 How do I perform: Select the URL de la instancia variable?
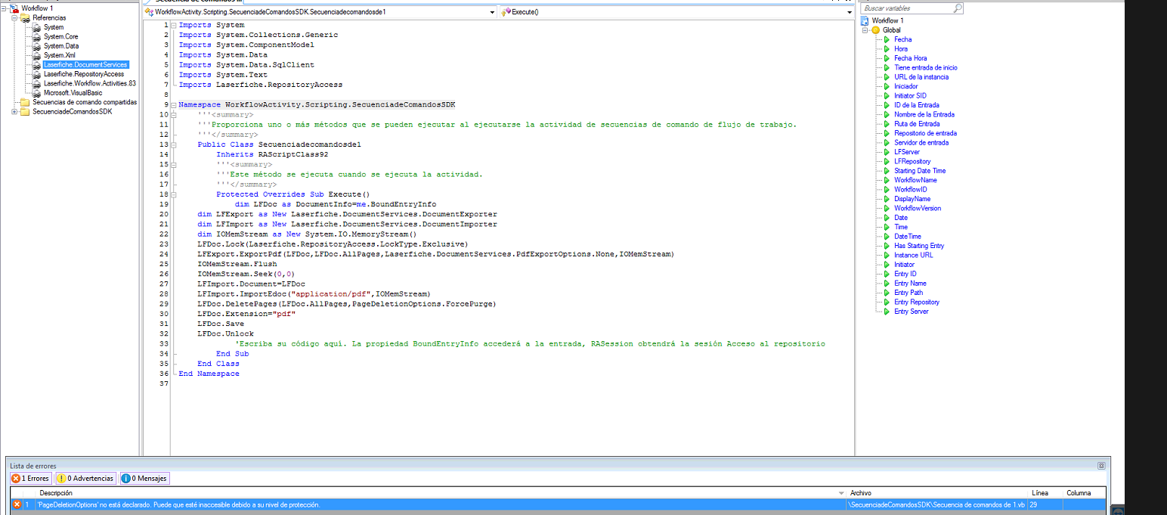point(921,77)
